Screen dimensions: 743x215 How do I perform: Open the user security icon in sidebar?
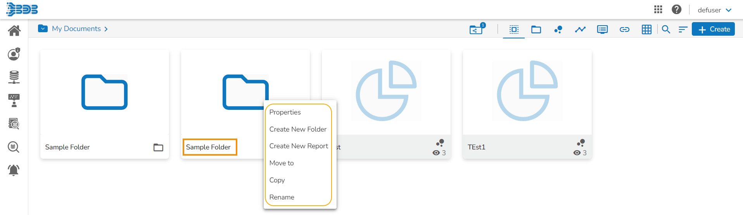(x=14, y=54)
